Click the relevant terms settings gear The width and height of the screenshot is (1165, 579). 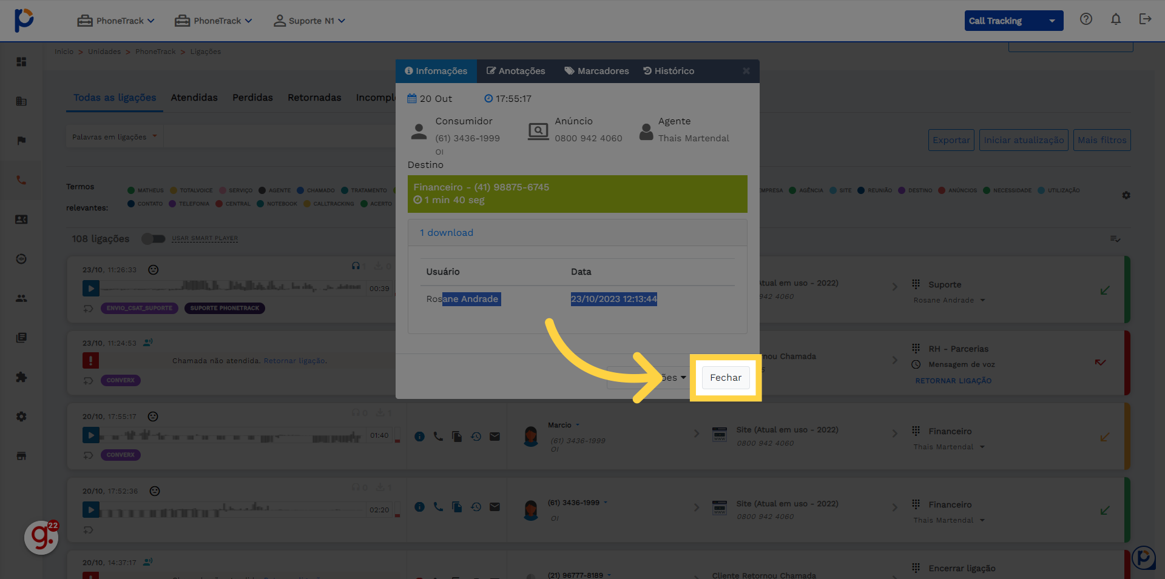(x=1126, y=195)
